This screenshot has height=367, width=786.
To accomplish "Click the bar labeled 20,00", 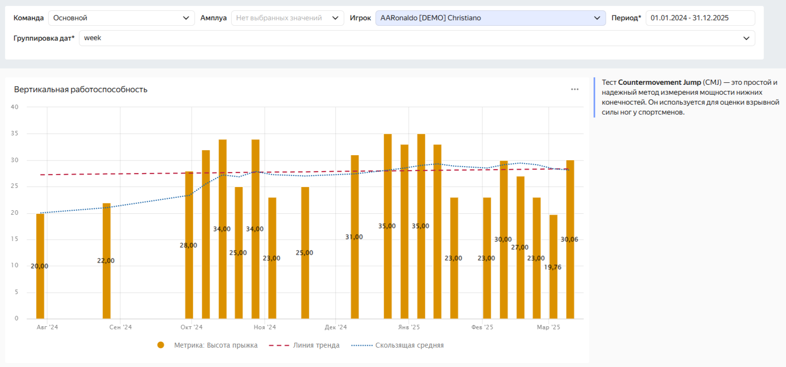I will (40, 266).
